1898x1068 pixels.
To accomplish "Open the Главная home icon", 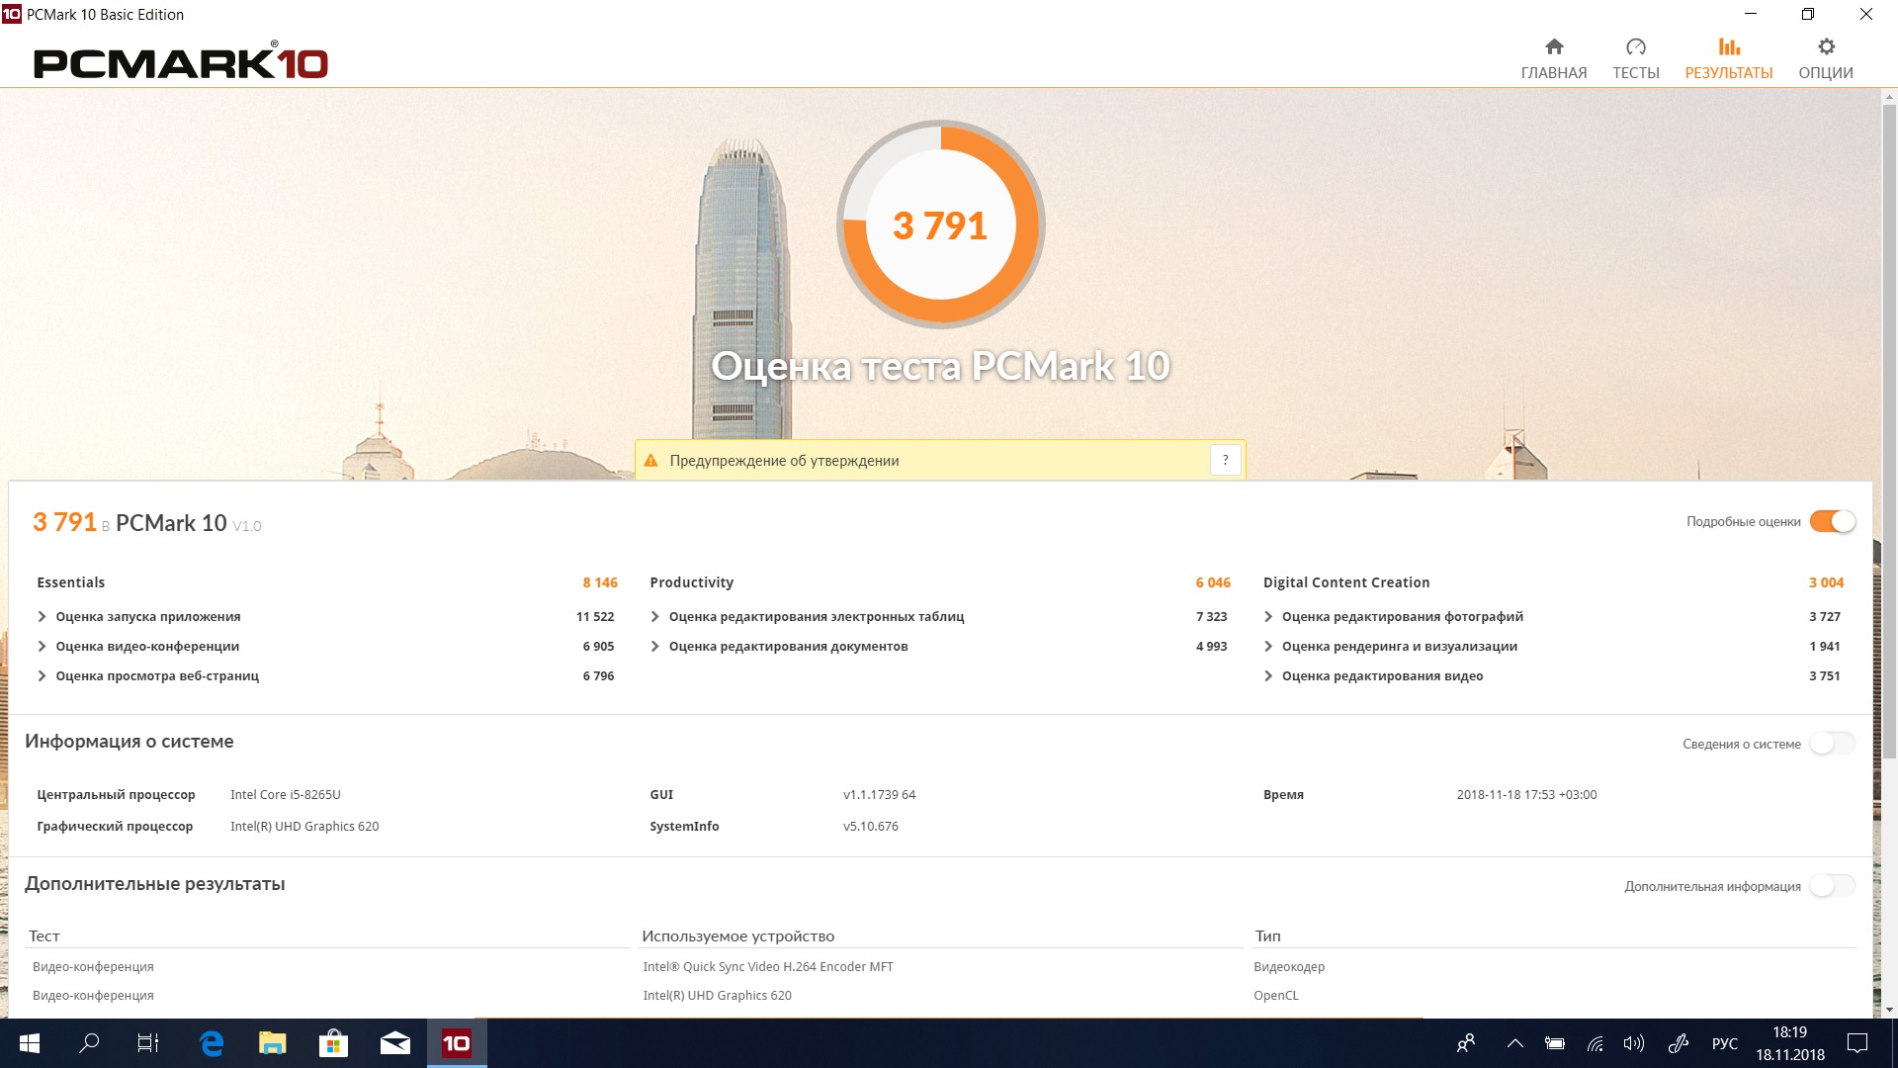I will point(1554,47).
